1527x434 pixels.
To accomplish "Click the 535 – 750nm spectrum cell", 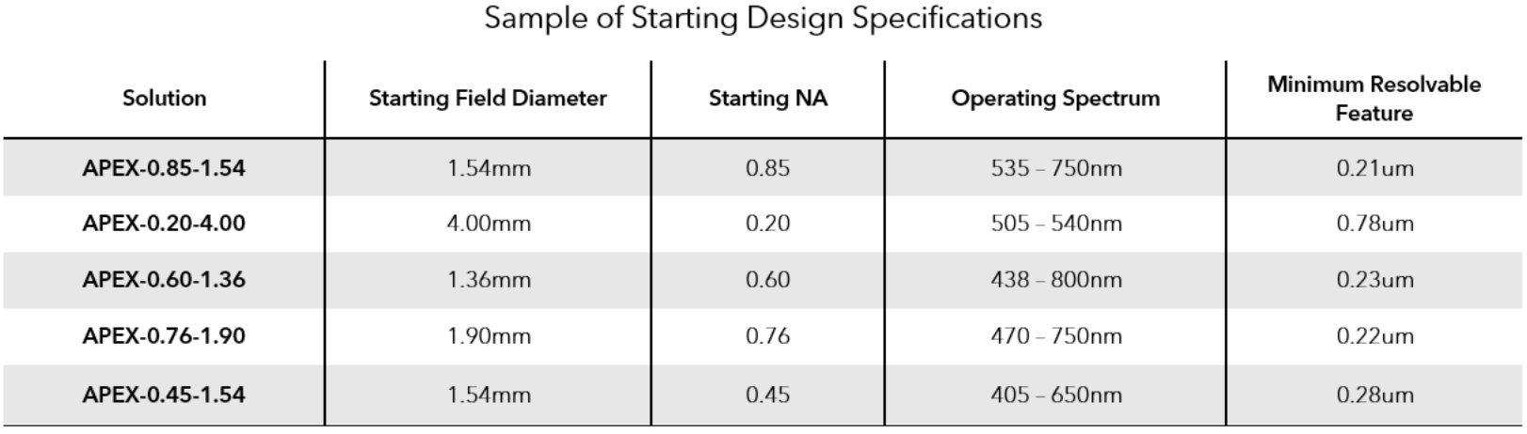I will point(1055,169).
